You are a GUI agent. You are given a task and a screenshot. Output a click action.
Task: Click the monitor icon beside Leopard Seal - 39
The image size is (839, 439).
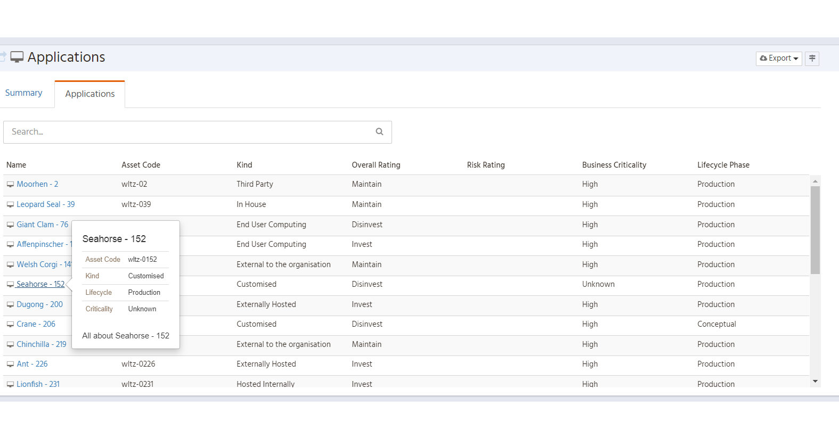[10, 205]
